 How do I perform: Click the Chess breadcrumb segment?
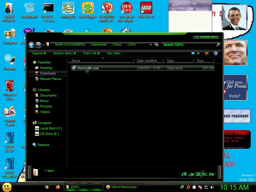(x=117, y=44)
